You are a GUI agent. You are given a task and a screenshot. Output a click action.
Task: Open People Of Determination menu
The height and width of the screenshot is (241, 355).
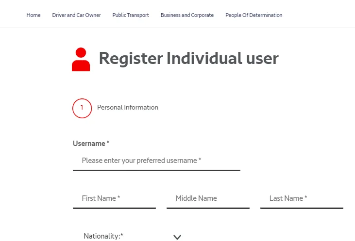[254, 15]
